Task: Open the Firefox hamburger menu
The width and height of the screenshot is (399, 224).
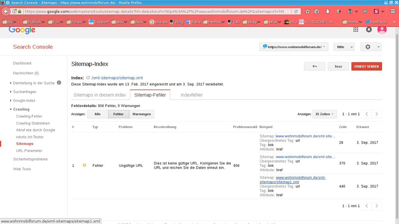Action: 393,11
